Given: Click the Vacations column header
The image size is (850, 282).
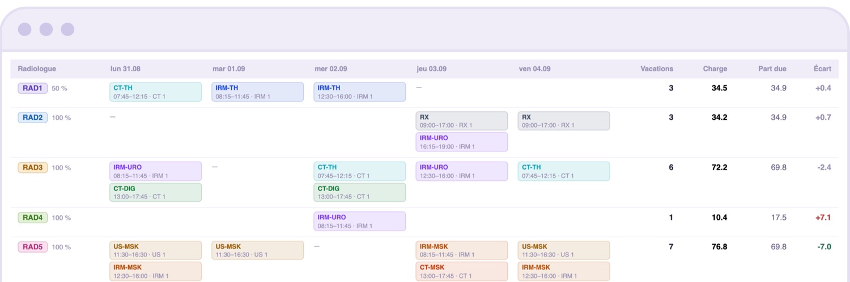Looking at the screenshot, I should tap(657, 69).
